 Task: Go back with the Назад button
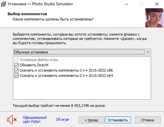click(x=91, y=120)
